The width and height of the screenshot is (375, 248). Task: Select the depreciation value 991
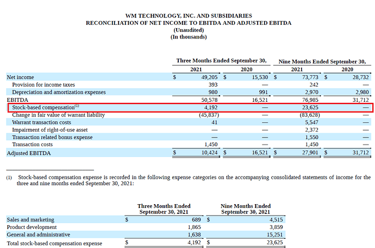click(263, 92)
